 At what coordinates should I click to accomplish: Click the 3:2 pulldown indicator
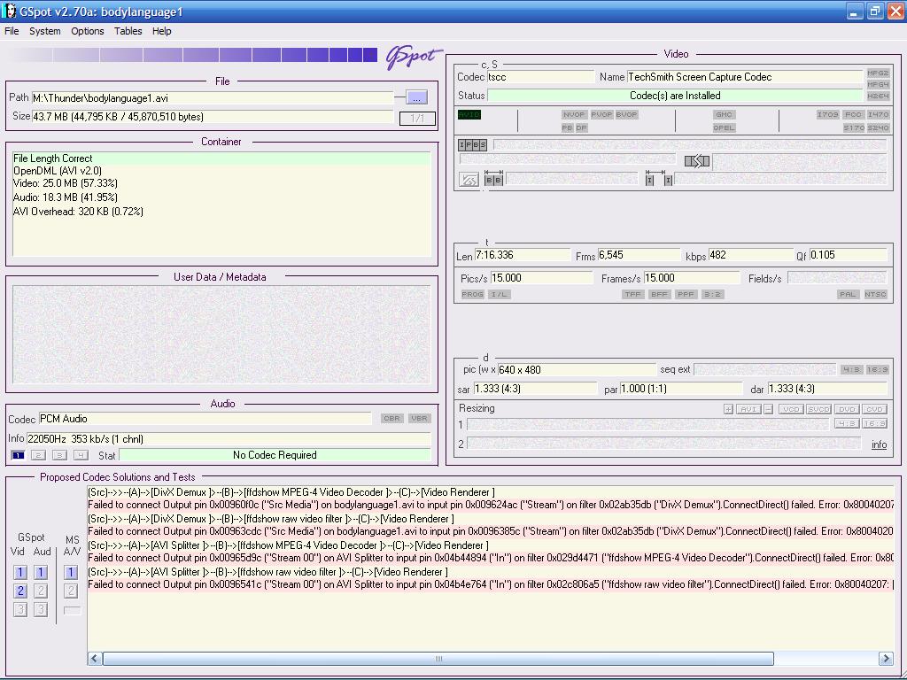coord(712,294)
